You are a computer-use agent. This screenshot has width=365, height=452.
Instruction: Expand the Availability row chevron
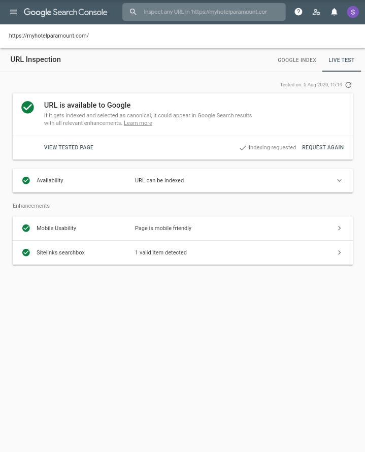339,180
